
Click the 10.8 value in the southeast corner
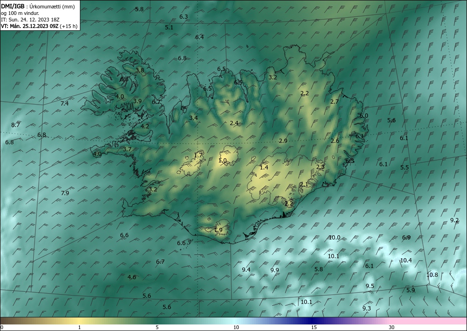[x=432, y=275]
